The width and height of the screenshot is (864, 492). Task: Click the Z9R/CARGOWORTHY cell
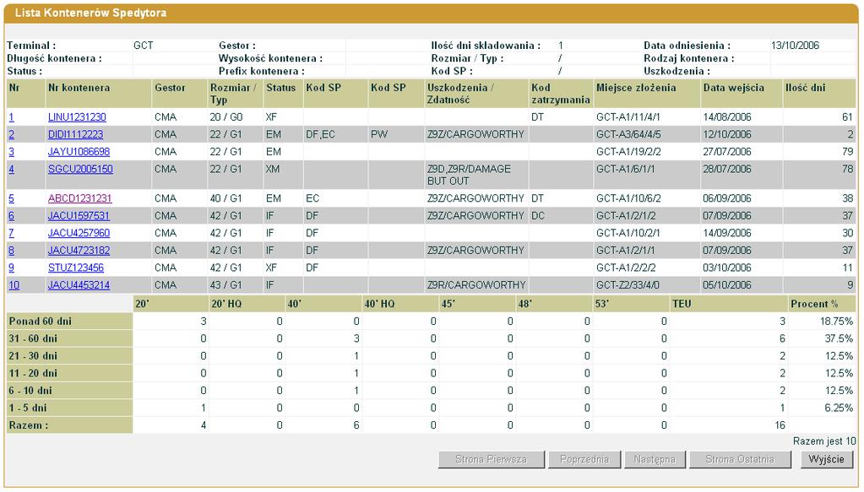coord(476,285)
